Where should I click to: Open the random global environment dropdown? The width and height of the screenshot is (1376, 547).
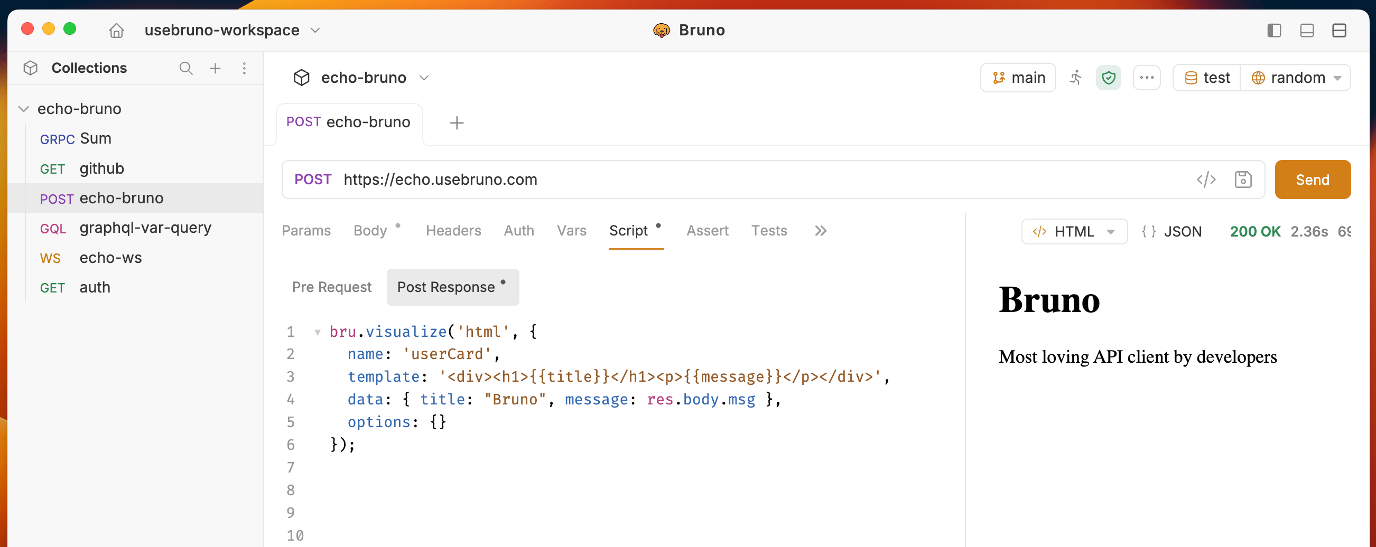click(x=1296, y=78)
